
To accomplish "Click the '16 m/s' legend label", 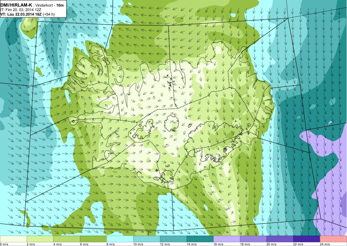I will (218, 244).
